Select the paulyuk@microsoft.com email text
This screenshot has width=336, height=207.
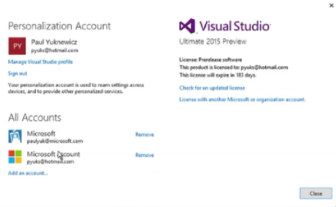(55, 141)
